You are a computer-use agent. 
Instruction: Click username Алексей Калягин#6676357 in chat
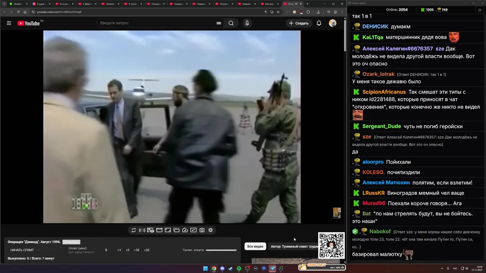coord(398,49)
